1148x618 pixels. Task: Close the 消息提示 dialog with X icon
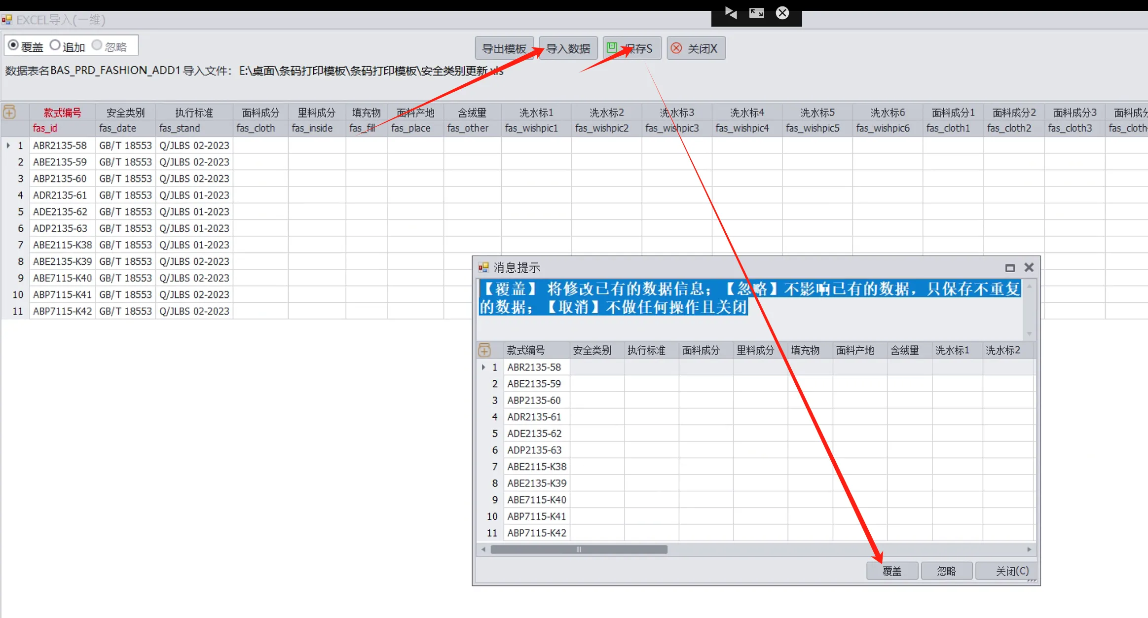point(1029,267)
